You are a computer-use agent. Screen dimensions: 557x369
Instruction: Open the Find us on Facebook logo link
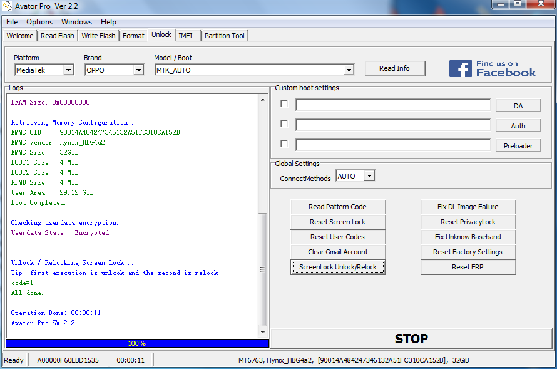point(493,69)
